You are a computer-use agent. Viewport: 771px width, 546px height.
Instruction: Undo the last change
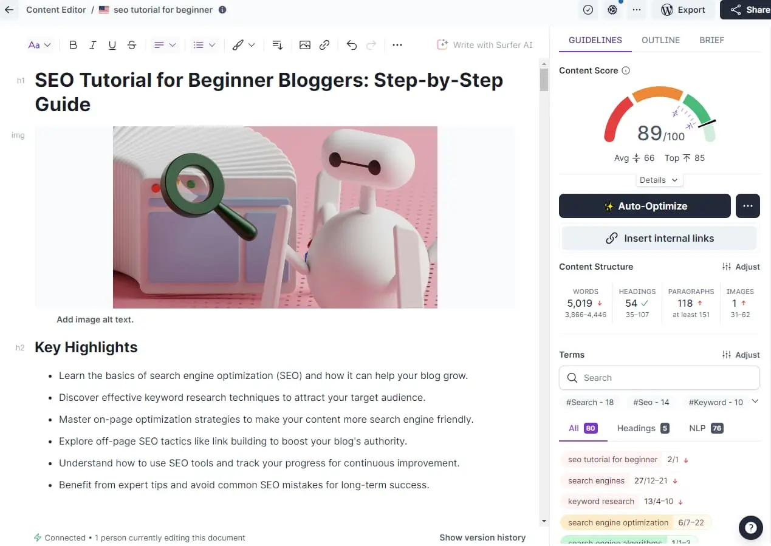click(x=352, y=45)
